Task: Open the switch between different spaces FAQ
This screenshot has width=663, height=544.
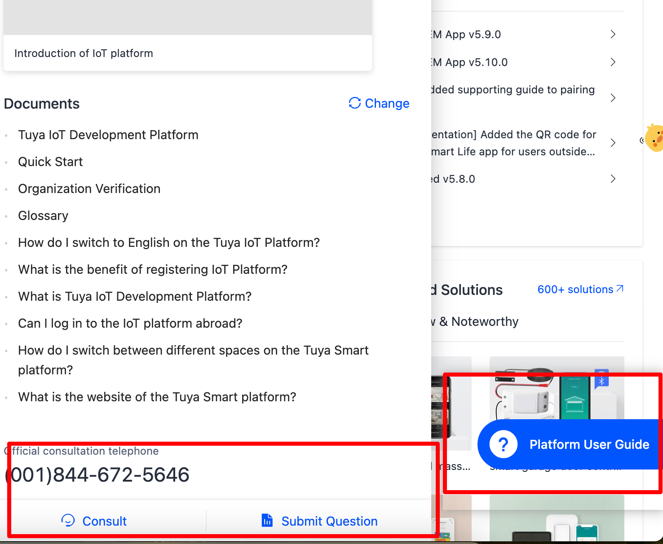Action: click(x=193, y=360)
